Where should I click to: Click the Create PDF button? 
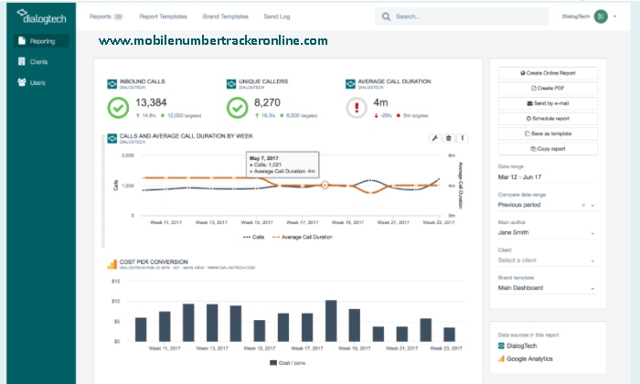coord(547,88)
